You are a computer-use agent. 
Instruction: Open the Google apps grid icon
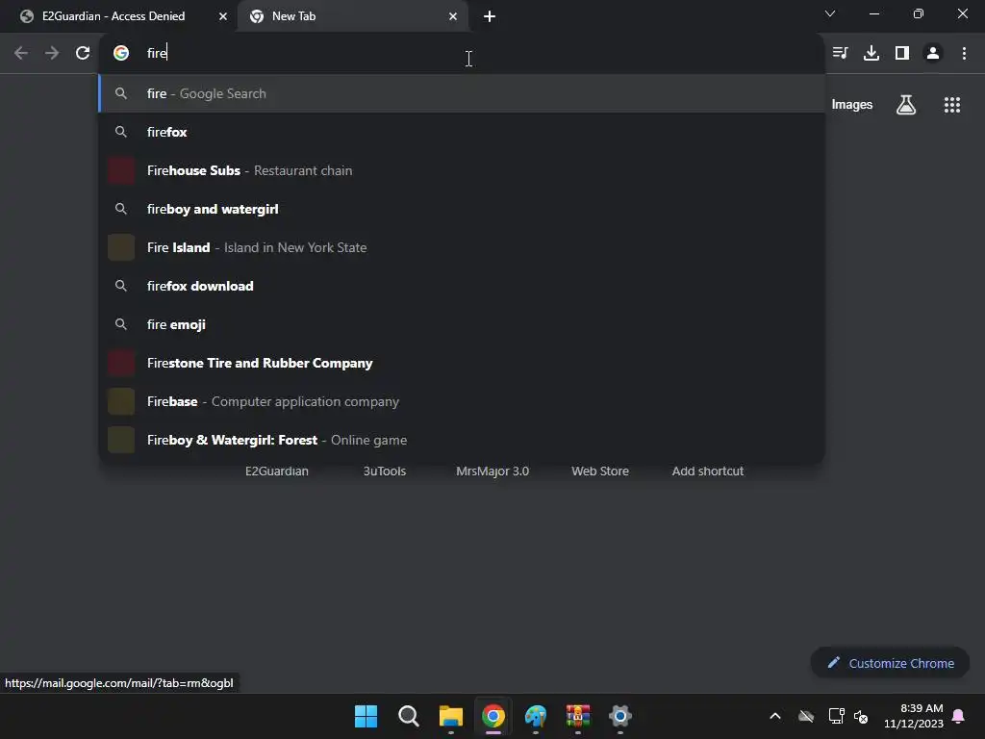click(x=952, y=105)
